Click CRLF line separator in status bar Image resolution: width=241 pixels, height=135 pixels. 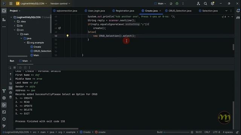pyautogui.click(x=207, y=132)
